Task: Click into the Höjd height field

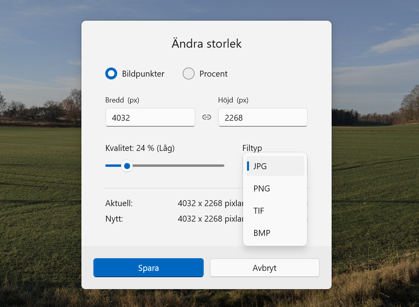Action: pos(263,118)
